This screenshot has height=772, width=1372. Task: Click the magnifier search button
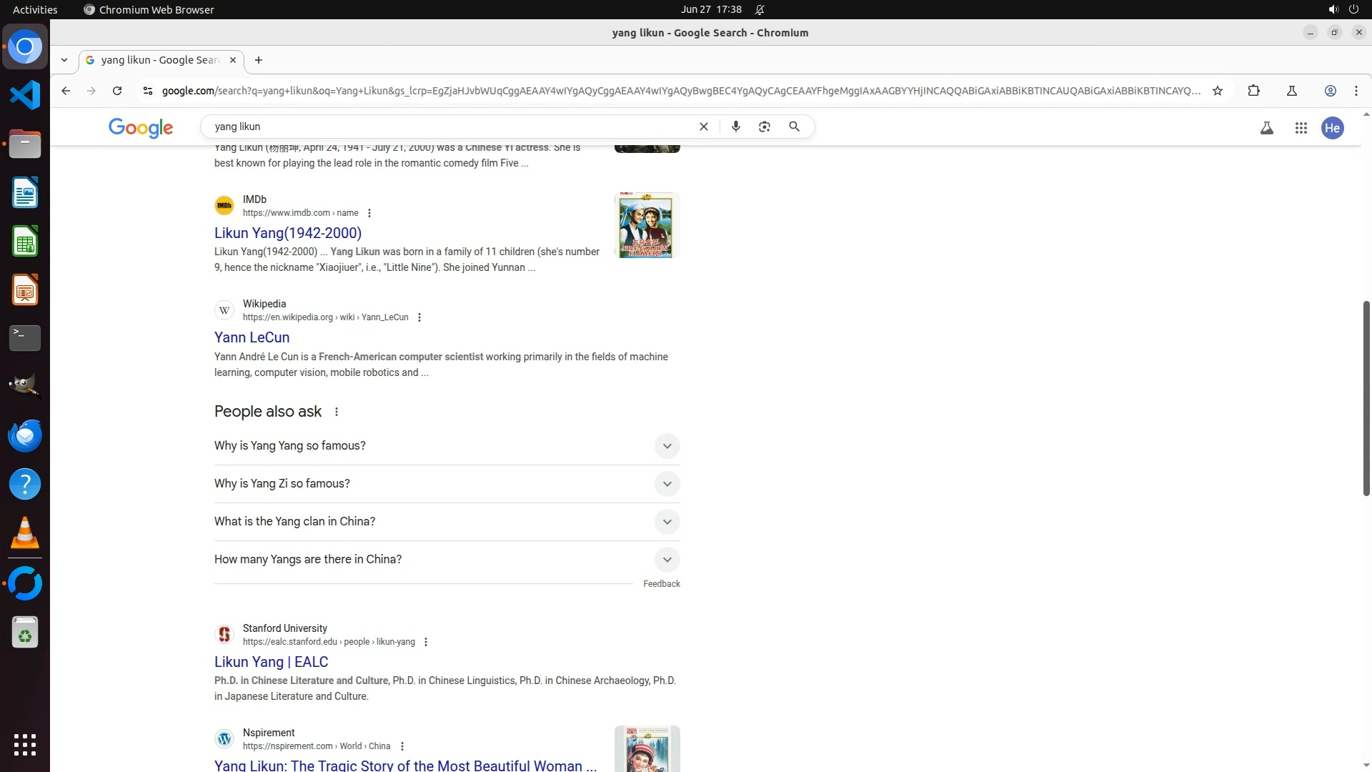pos(794,127)
